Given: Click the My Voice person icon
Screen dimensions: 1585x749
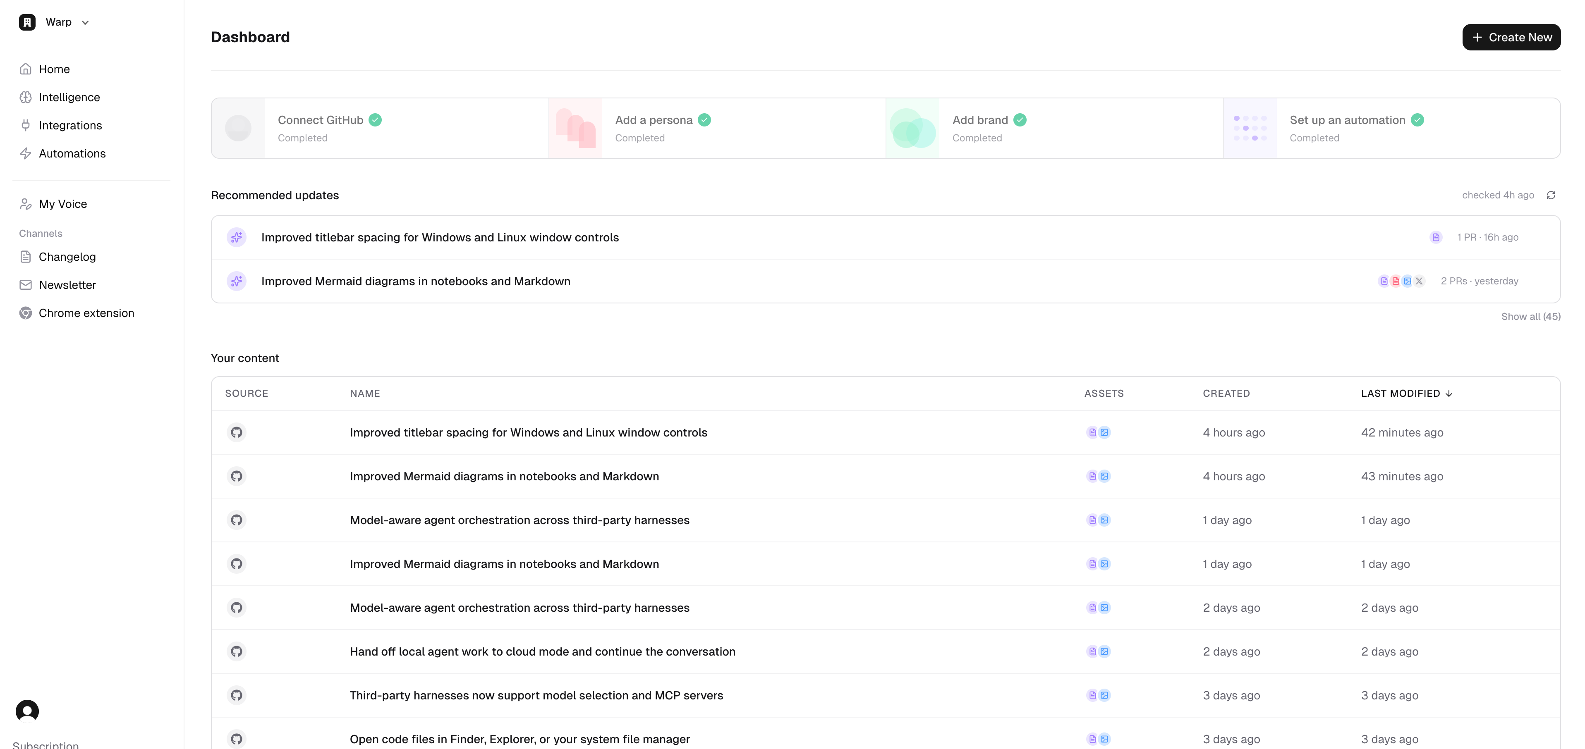Looking at the screenshot, I should (25, 204).
